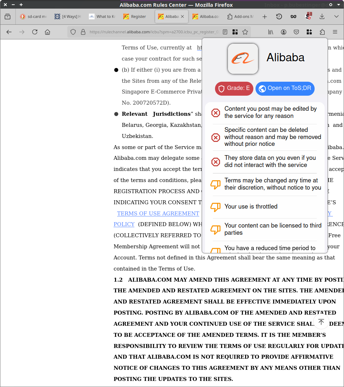Click the scroll-to-top arrow button
This screenshot has width=344, height=387.
pos(321,322)
